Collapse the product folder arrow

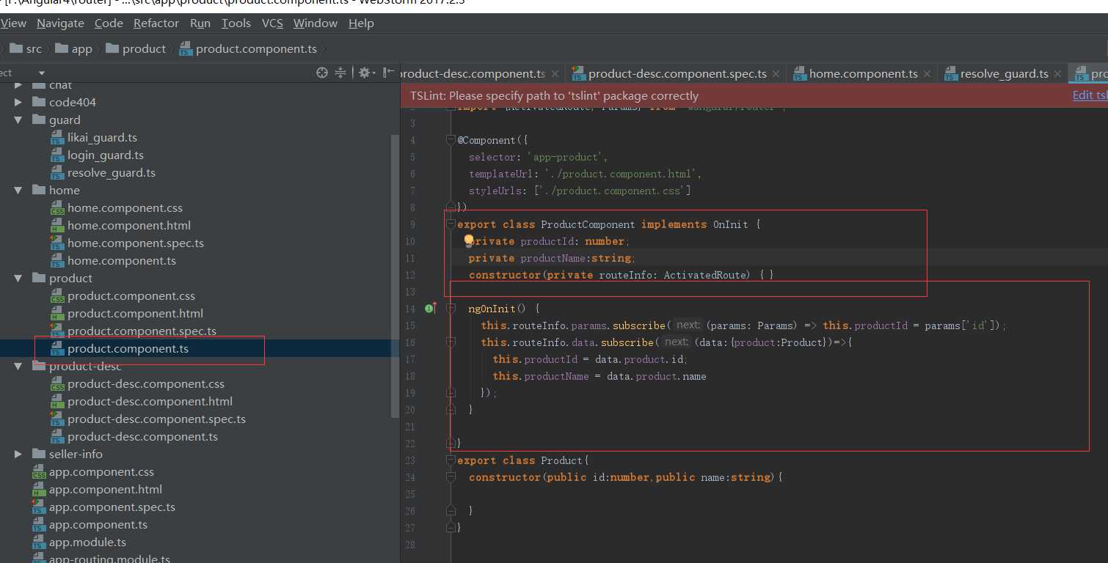point(19,278)
